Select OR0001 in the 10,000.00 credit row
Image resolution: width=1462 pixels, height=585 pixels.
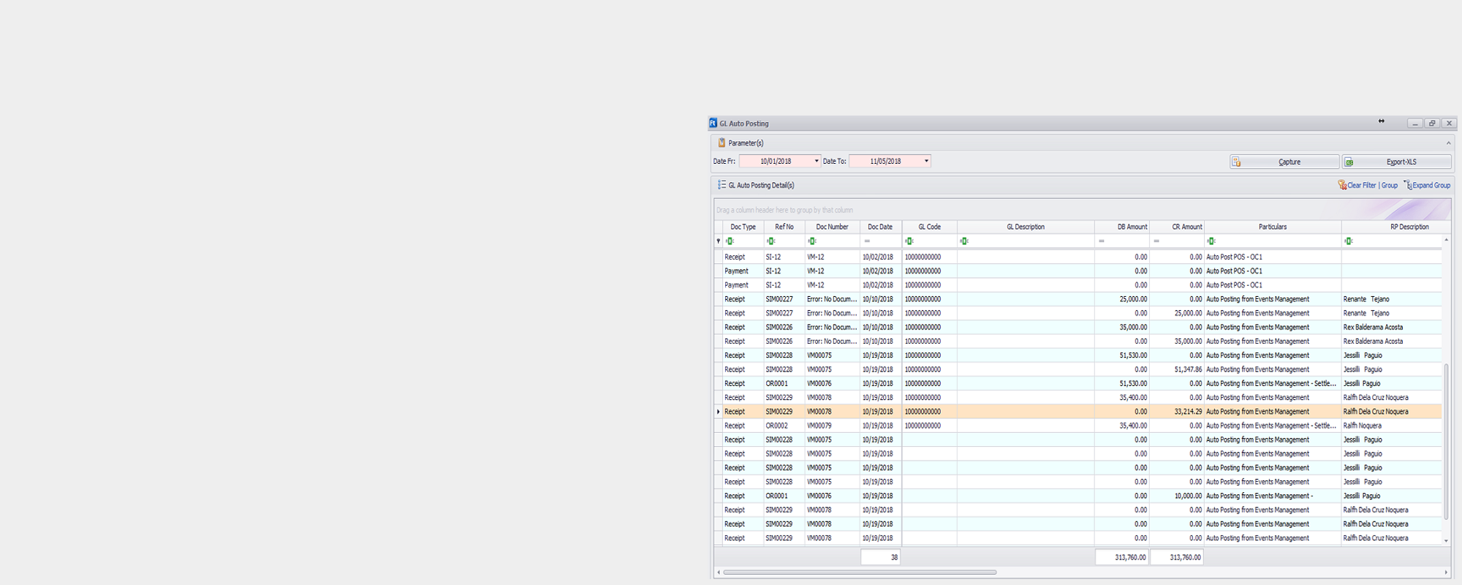coord(784,496)
